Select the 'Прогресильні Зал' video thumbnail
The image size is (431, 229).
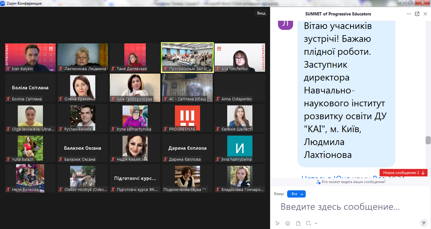[x=187, y=57]
